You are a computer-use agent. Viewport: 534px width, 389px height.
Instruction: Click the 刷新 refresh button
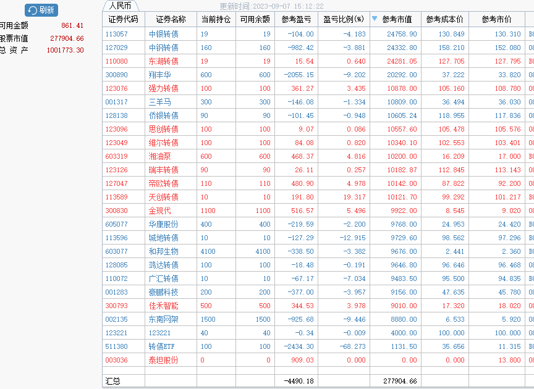[x=41, y=10]
